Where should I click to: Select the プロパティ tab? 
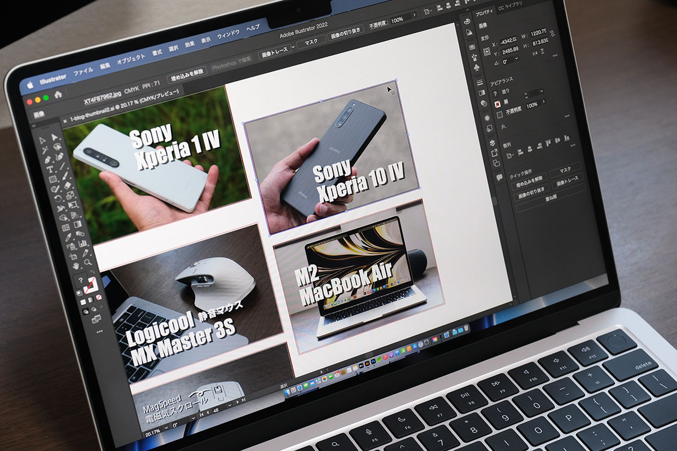(484, 12)
